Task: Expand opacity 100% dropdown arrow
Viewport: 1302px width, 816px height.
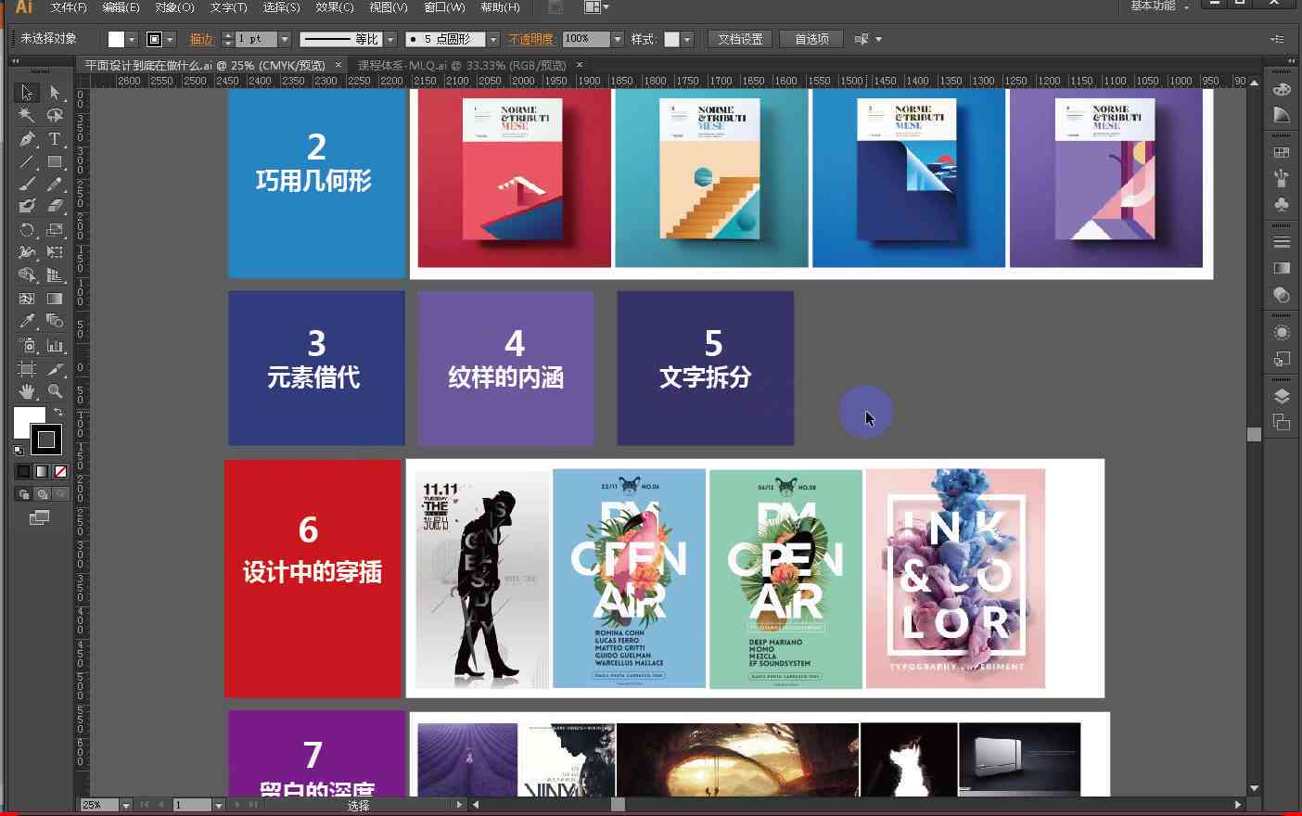Action: [618, 39]
